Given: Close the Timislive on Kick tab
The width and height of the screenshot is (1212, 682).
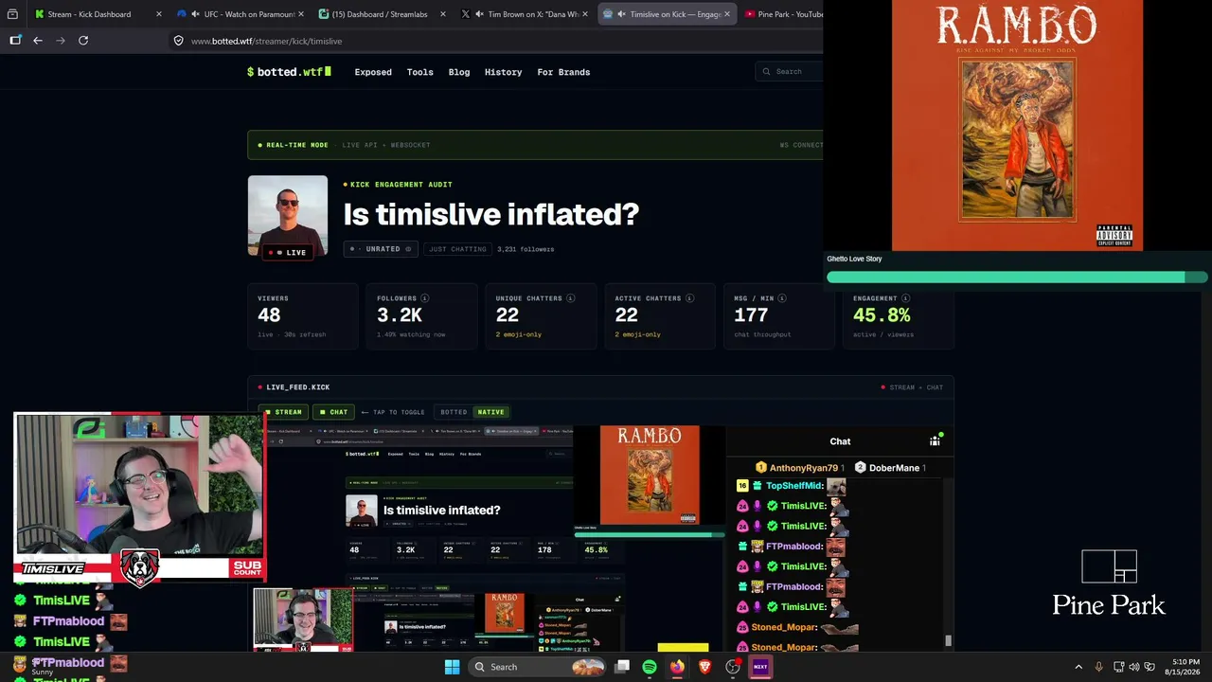Looking at the screenshot, I should click(728, 14).
